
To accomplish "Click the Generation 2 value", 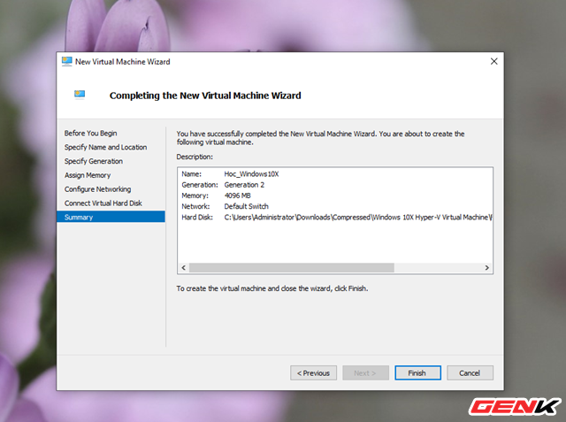I will (244, 185).
